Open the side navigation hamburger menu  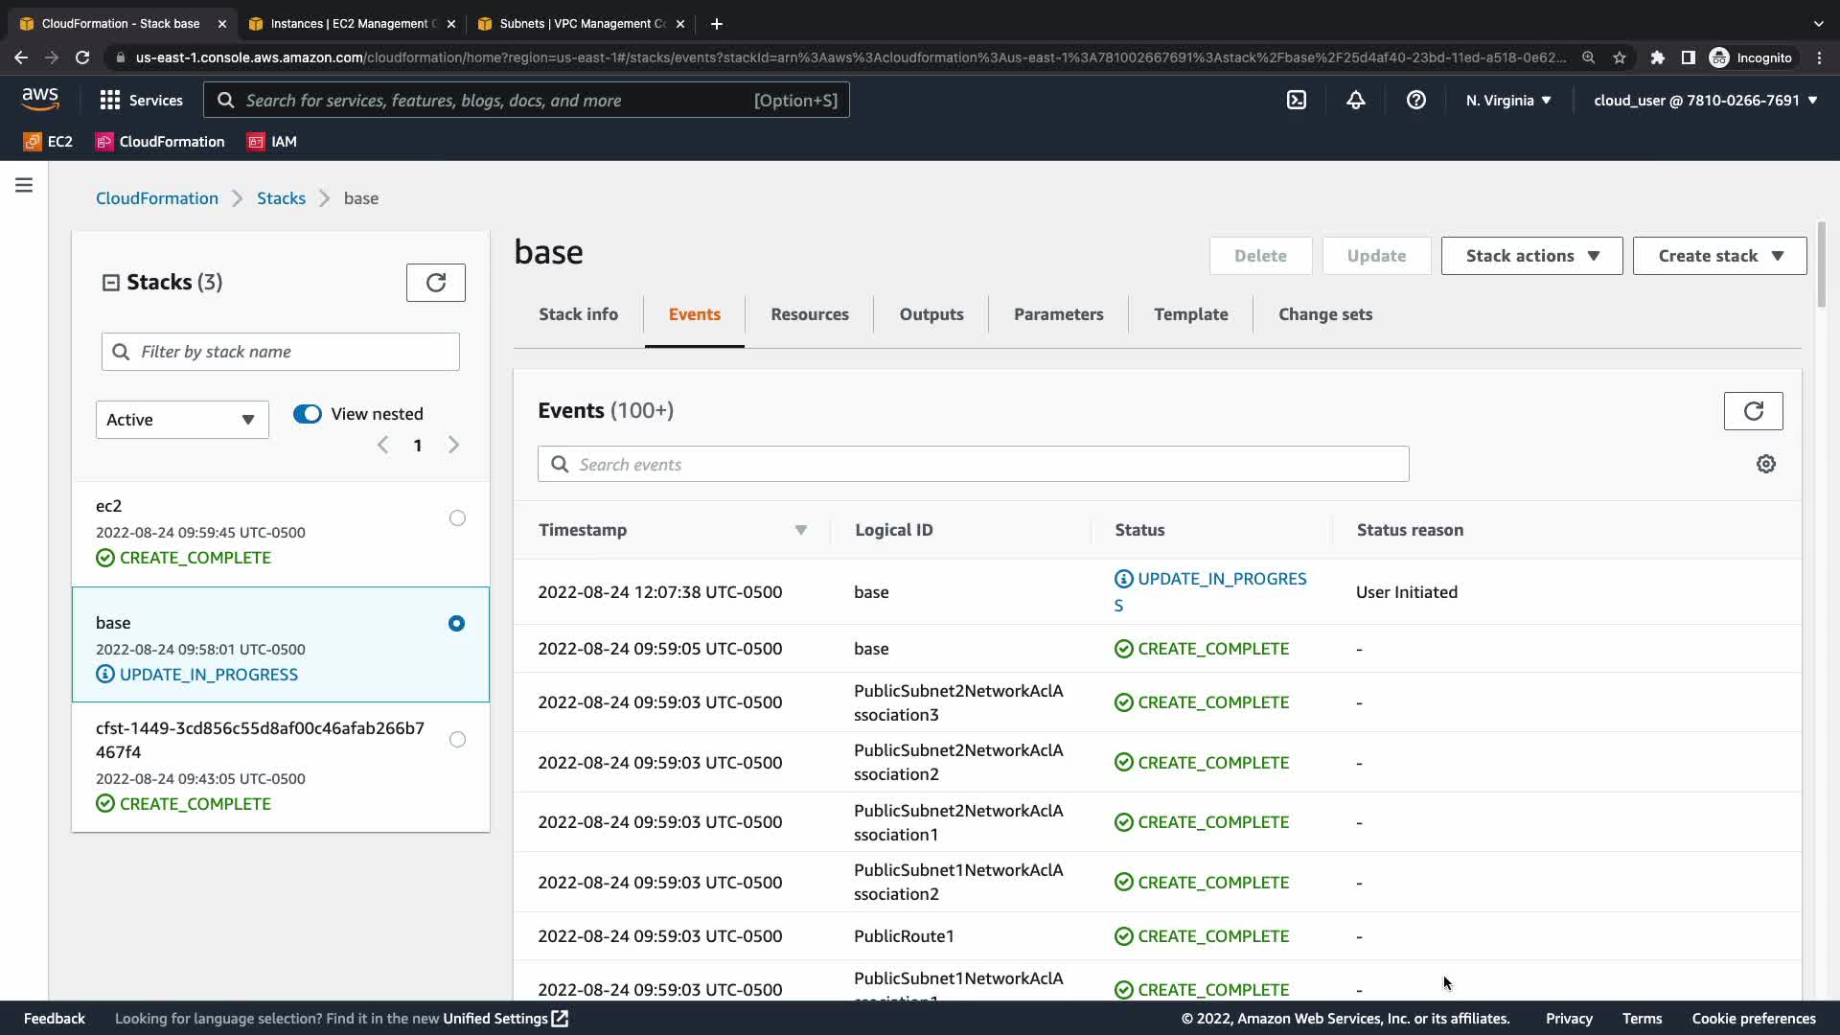pos(24,185)
